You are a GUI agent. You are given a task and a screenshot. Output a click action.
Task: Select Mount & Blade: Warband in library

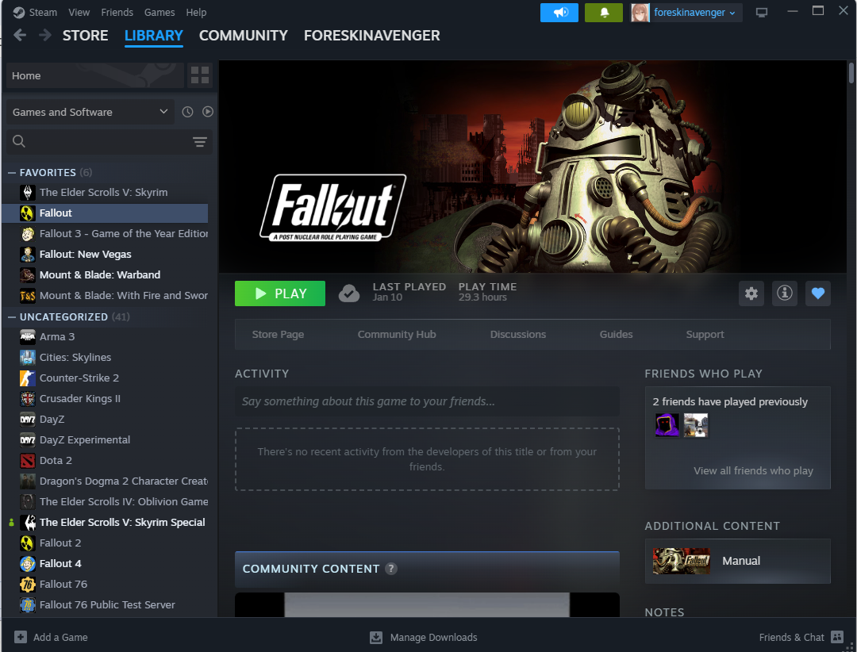click(x=105, y=275)
